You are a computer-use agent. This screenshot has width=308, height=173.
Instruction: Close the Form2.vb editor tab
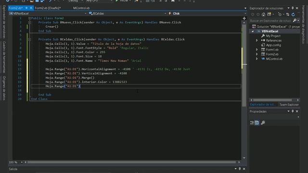(31, 8)
